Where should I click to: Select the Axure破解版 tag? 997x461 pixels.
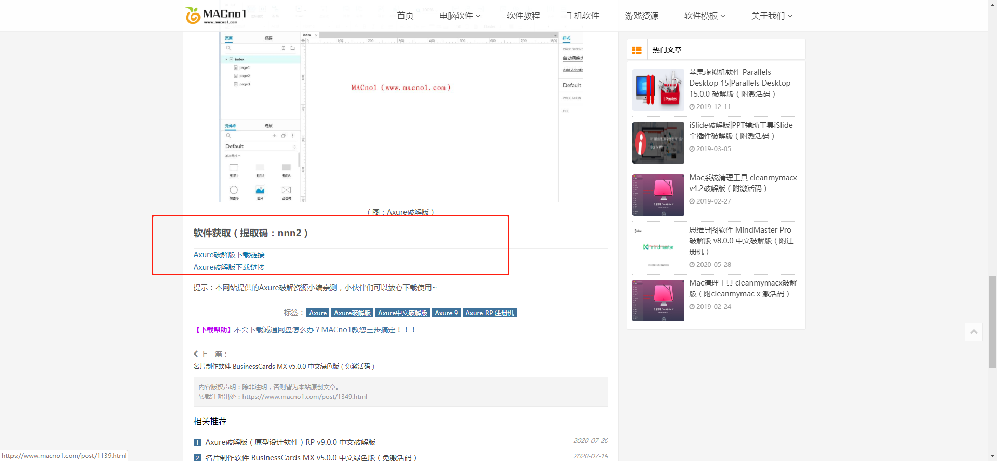tap(352, 313)
